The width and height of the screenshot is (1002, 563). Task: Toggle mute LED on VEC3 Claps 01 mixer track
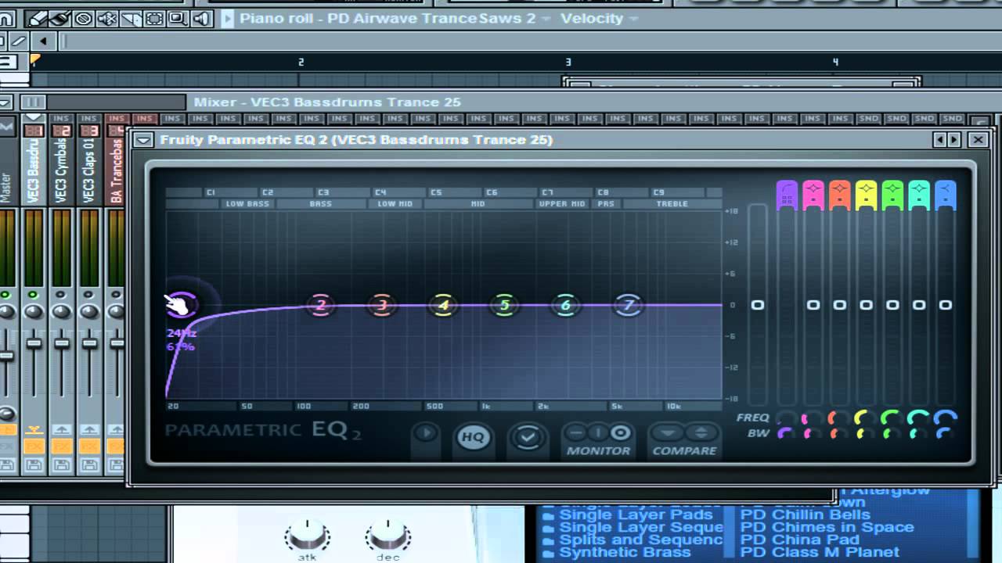(x=89, y=295)
